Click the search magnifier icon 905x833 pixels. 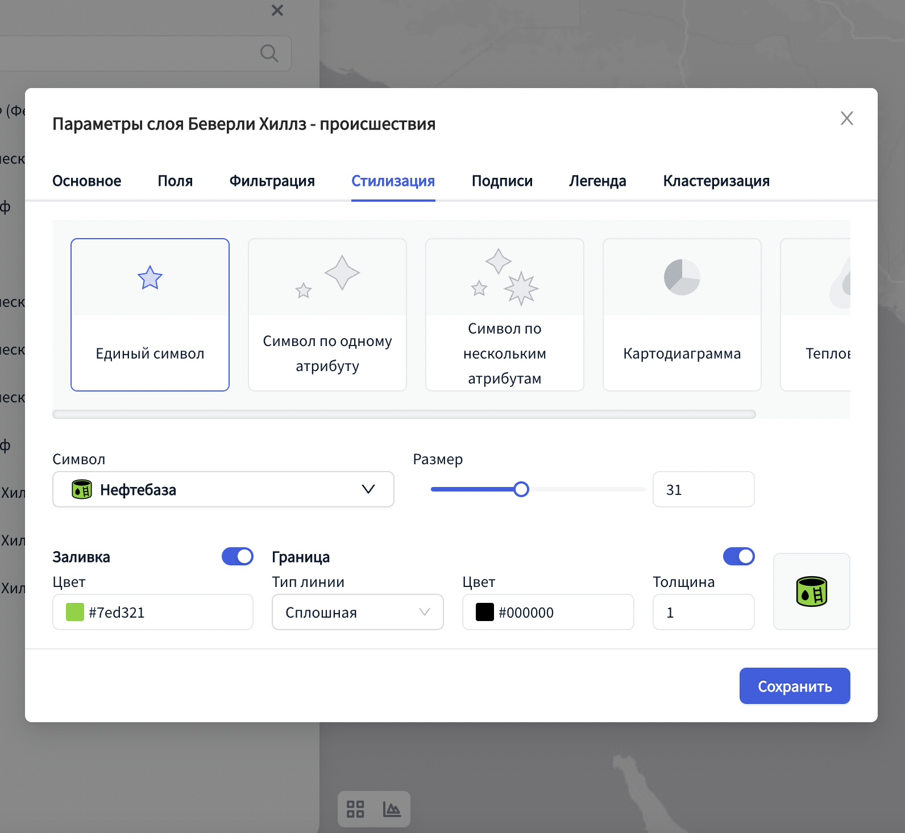pos(269,53)
